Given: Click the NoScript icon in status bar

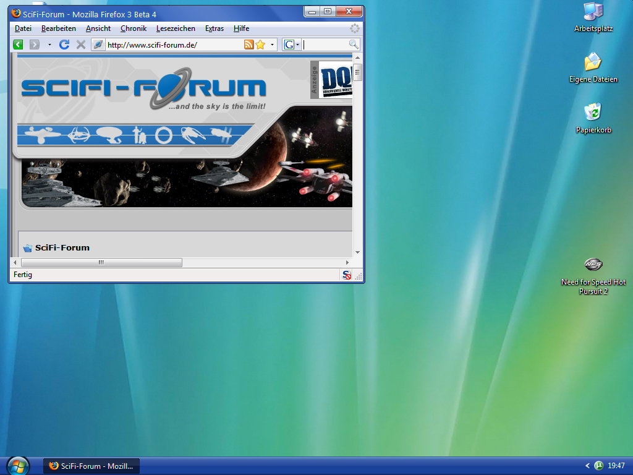Looking at the screenshot, I should [347, 275].
